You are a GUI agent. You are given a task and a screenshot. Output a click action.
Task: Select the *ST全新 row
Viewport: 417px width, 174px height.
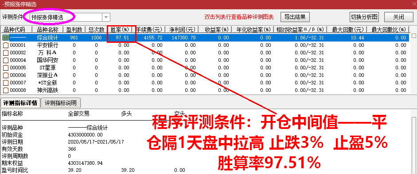pyautogui.click(x=205, y=83)
